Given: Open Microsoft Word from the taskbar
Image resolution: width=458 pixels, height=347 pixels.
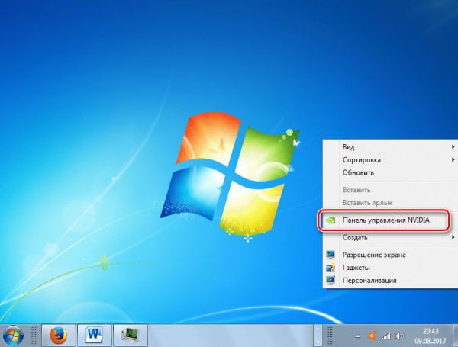Looking at the screenshot, I should click(x=95, y=336).
